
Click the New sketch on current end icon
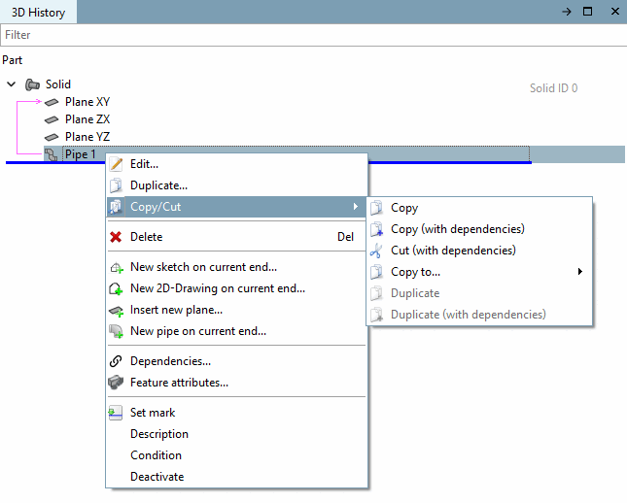(x=117, y=267)
